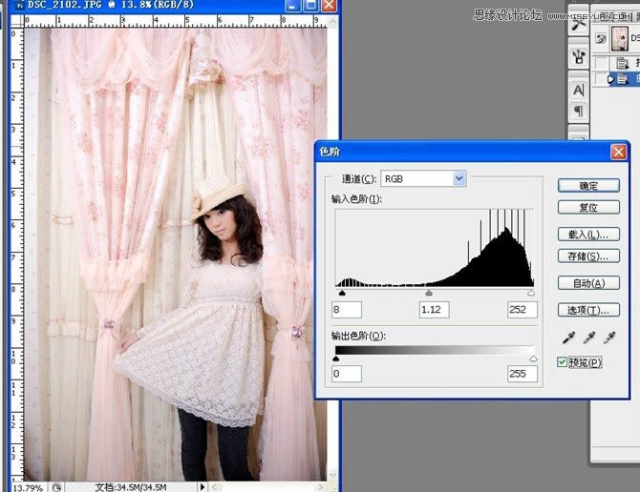640x492 pixels.
Task: Click the input black level field
Action: 348,310
